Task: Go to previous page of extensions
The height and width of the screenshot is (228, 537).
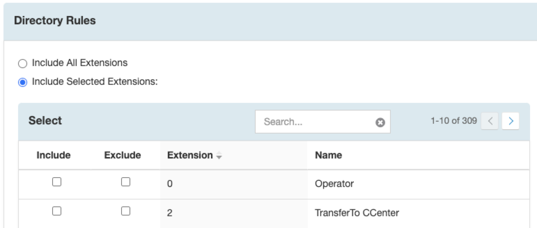Action: [x=490, y=121]
